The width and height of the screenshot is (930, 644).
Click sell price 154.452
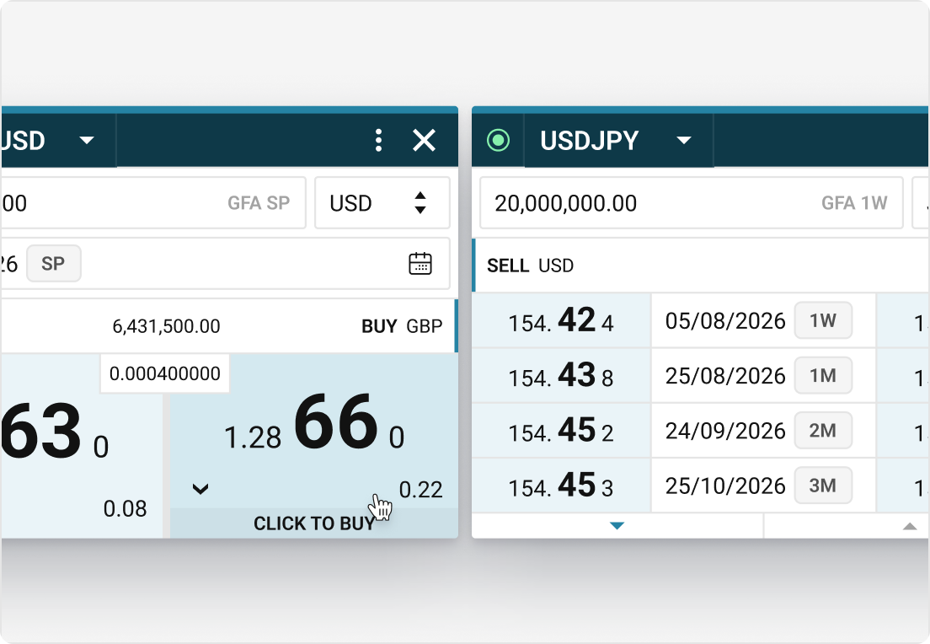pyautogui.click(x=561, y=431)
